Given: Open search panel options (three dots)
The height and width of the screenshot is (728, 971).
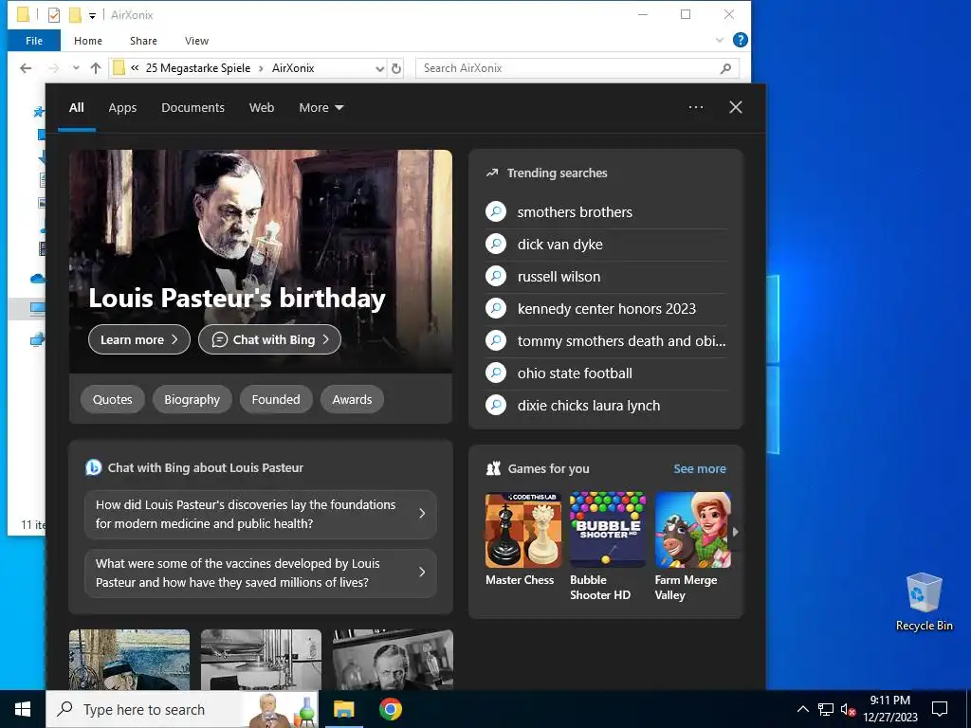Looking at the screenshot, I should (695, 107).
